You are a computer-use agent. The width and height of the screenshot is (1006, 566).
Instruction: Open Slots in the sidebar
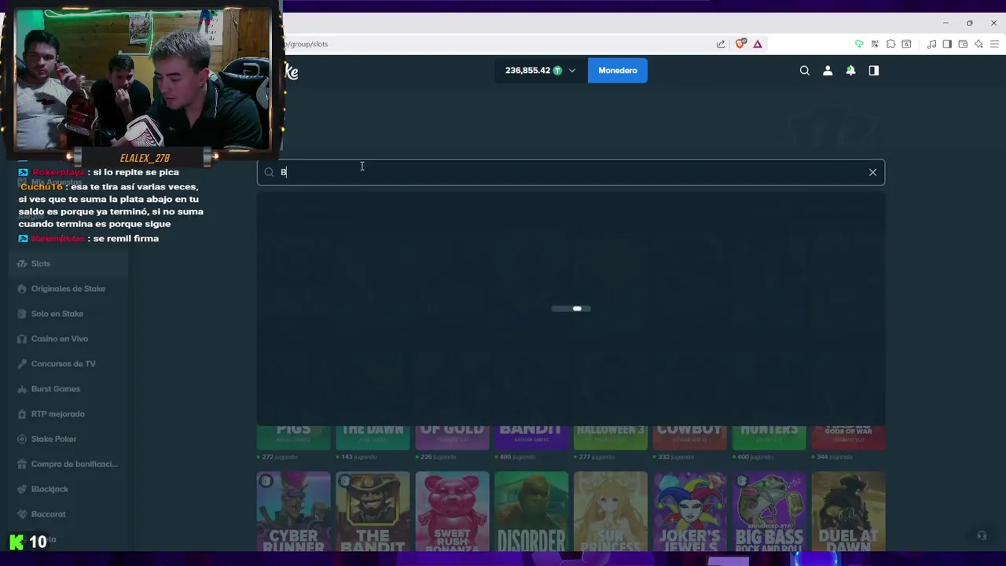pyautogui.click(x=41, y=263)
